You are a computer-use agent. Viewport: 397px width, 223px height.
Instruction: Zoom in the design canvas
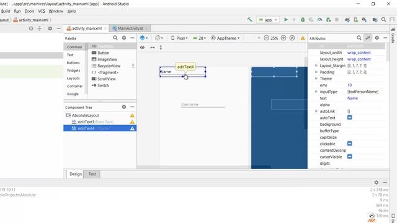pos(283,38)
